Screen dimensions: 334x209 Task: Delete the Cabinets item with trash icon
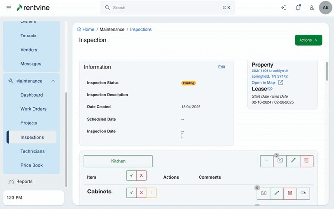(290, 193)
